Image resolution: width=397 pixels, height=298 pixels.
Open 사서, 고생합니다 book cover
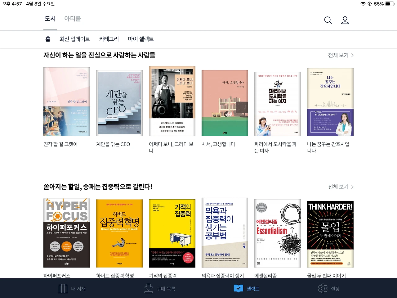click(225, 103)
